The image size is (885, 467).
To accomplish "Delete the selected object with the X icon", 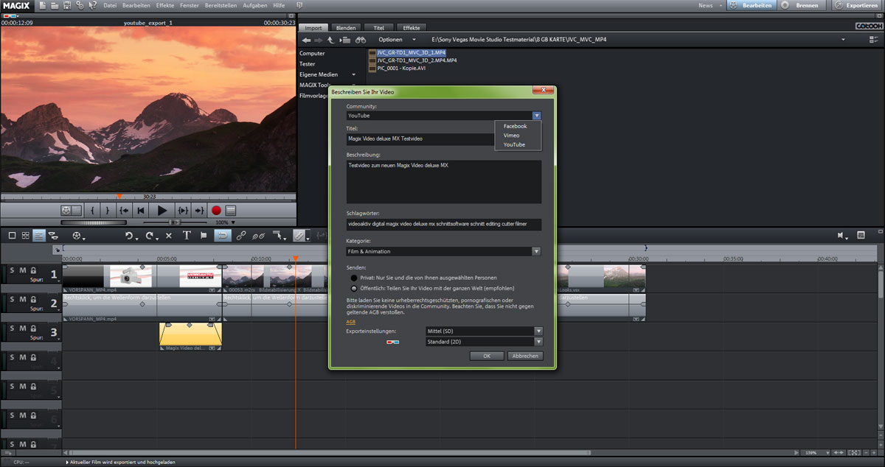I will point(169,236).
